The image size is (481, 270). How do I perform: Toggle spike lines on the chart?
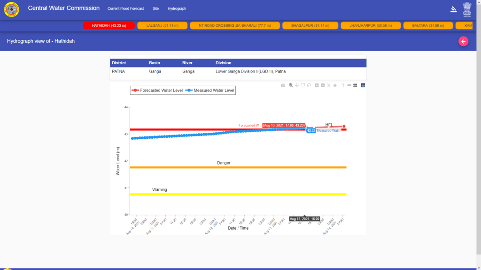point(343,85)
